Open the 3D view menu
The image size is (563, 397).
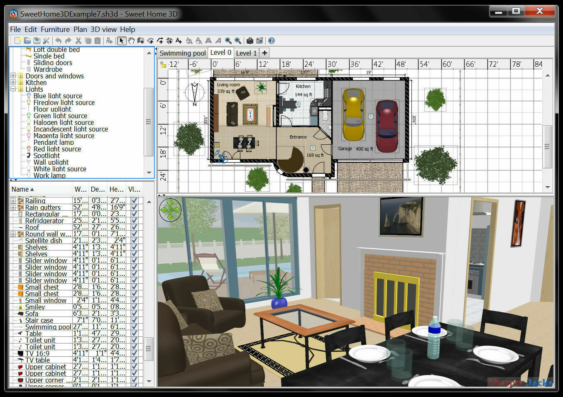[x=103, y=29]
